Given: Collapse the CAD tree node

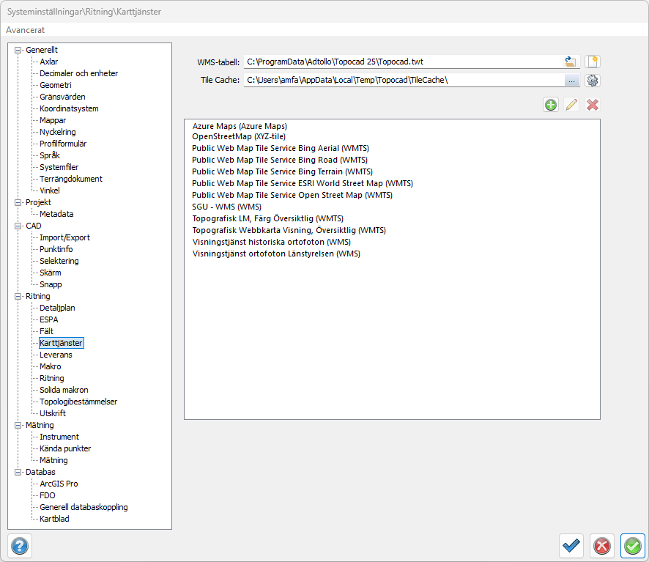Looking at the screenshot, I should [x=18, y=226].
